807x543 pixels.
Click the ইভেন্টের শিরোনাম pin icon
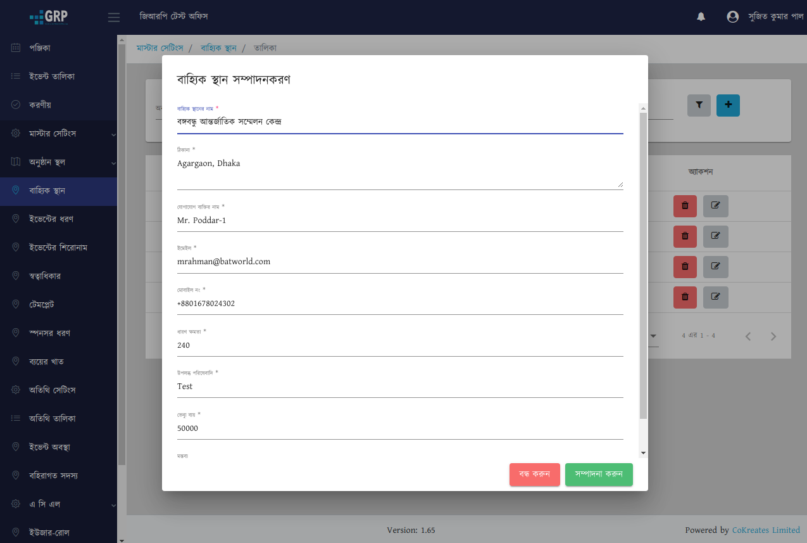pyautogui.click(x=16, y=247)
